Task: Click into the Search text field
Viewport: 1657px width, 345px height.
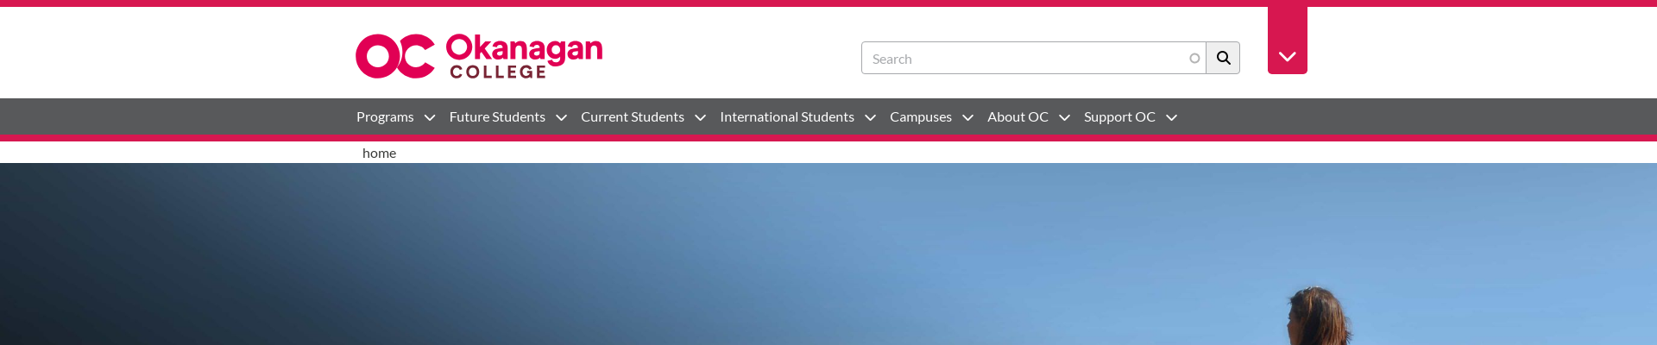Action: (x=1027, y=58)
